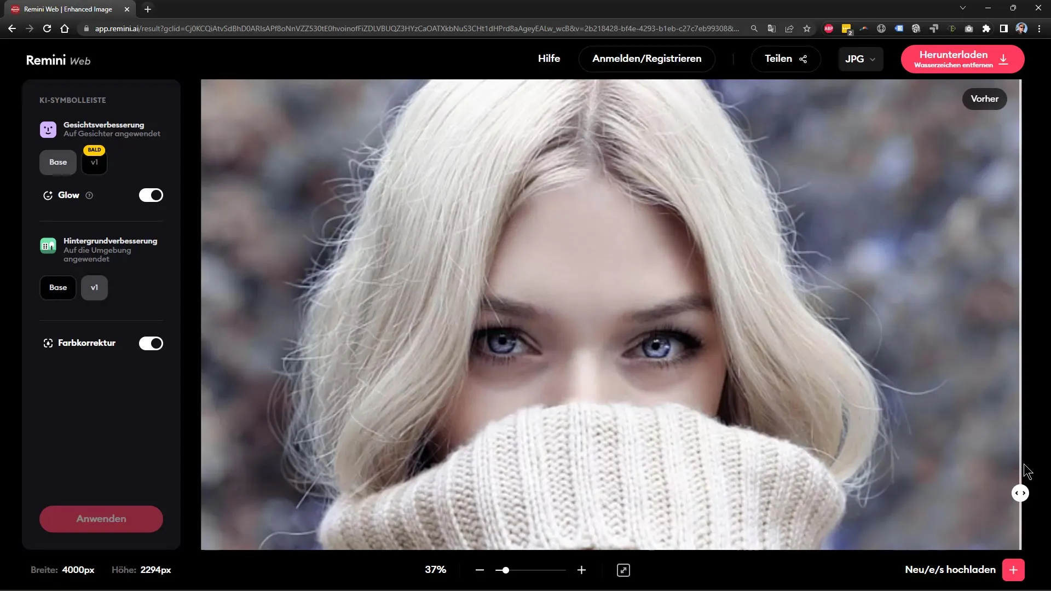Viewport: 1051px width, 591px height.
Task: Open the Adblock Plus extension
Action: click(829, 28)
